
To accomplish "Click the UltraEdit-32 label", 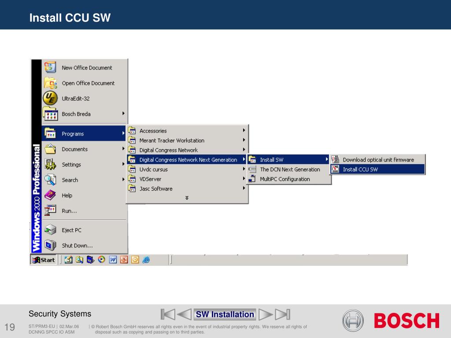I will (x=76, y=99).
